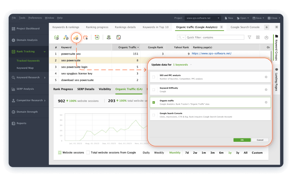
Task: Click the competitors people icon in toolbar
Action: click(x=109, y=37)
